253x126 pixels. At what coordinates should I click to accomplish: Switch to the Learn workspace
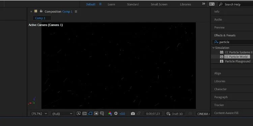click(x=111, y=4)
